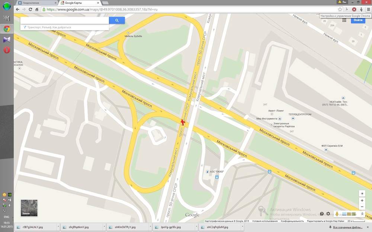Image resolution: width=372 pixels, height=232 pixels.
Task: Click the Мир Инструмента shop marker
Action: [x=280, y=119]
